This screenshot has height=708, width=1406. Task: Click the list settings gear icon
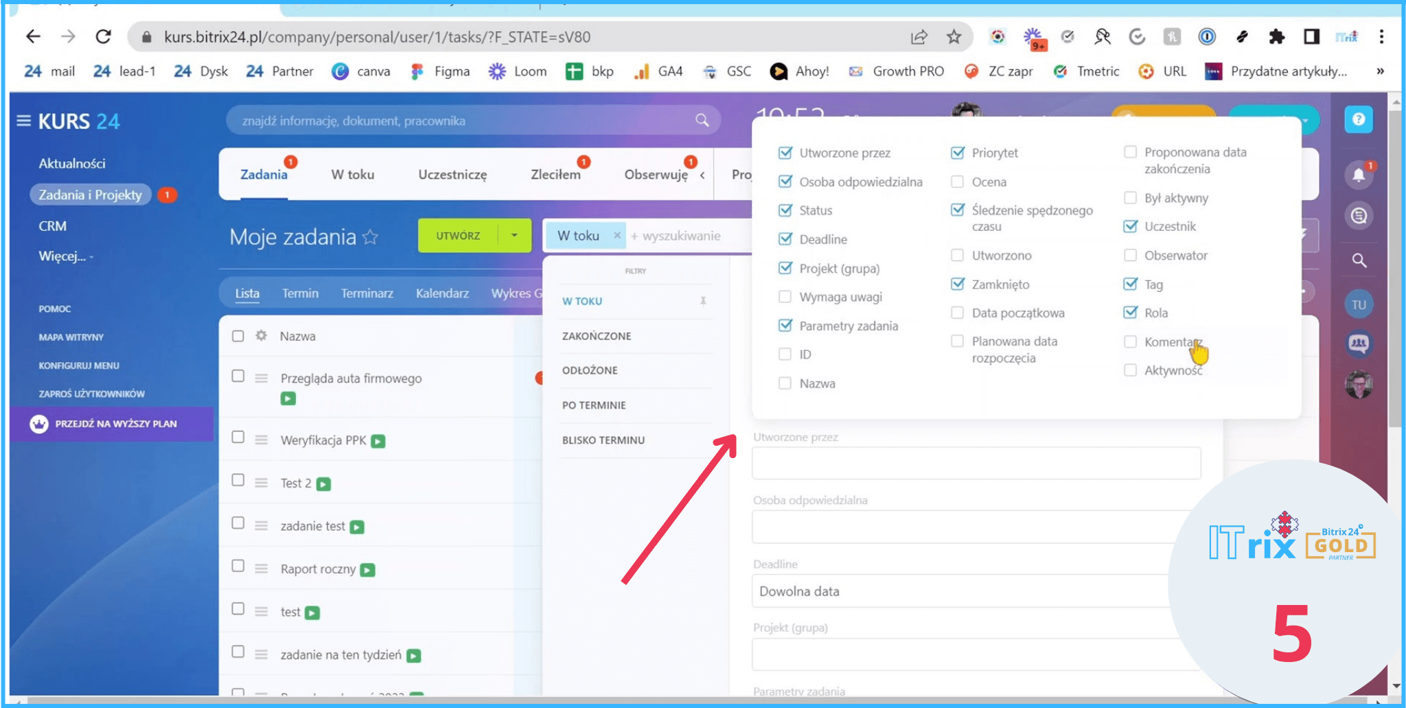261,336
